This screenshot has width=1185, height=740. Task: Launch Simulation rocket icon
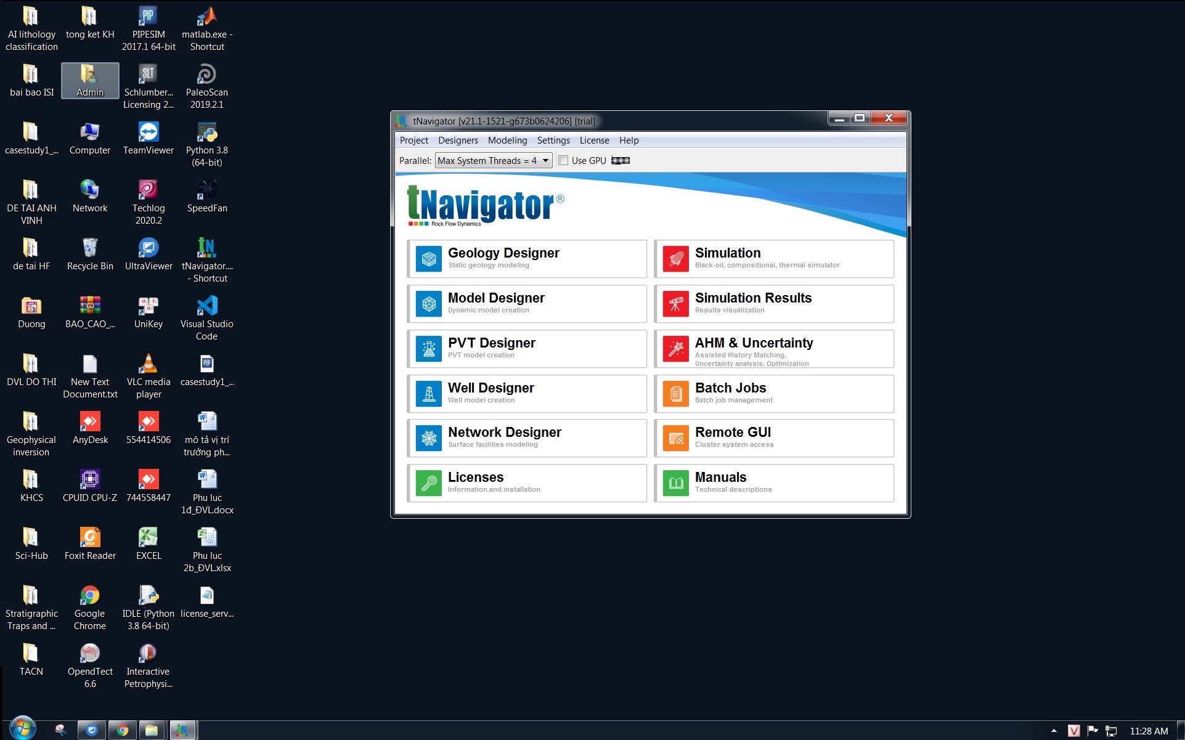tap(675, 259)
